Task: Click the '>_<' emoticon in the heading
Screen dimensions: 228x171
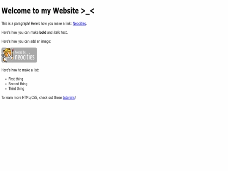Action: (x=87, y=11)
